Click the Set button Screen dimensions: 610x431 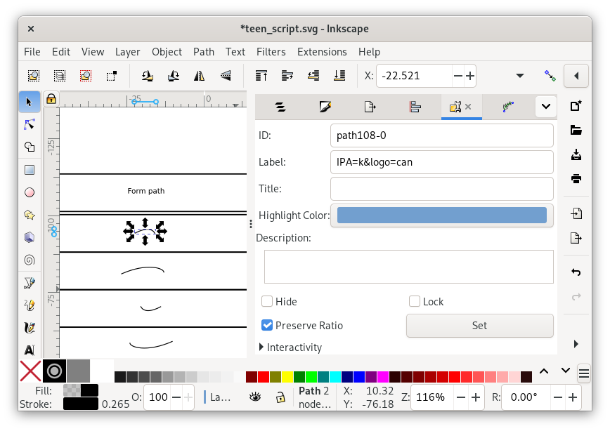pyautogui.click(x=479, y=326)
